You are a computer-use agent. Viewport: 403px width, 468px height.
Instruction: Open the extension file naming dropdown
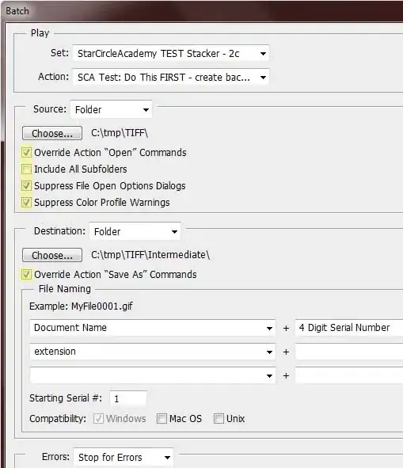pos(153,352)
